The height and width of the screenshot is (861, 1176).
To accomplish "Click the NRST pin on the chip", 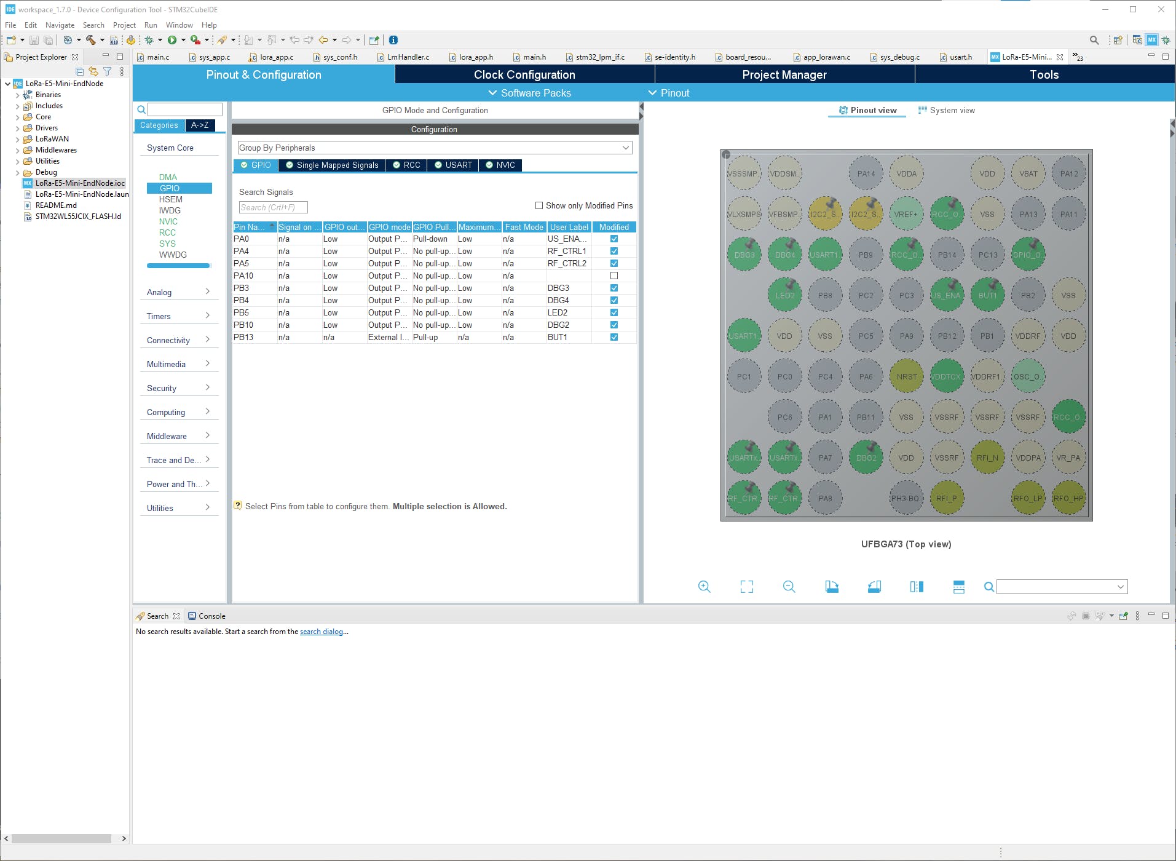I will point(907,376).
